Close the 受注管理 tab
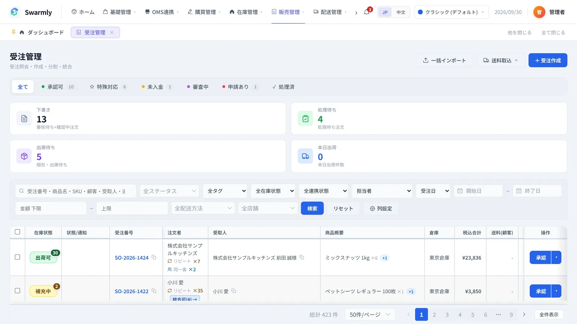The width and height of the screenshot is (577, 324). 112,32
